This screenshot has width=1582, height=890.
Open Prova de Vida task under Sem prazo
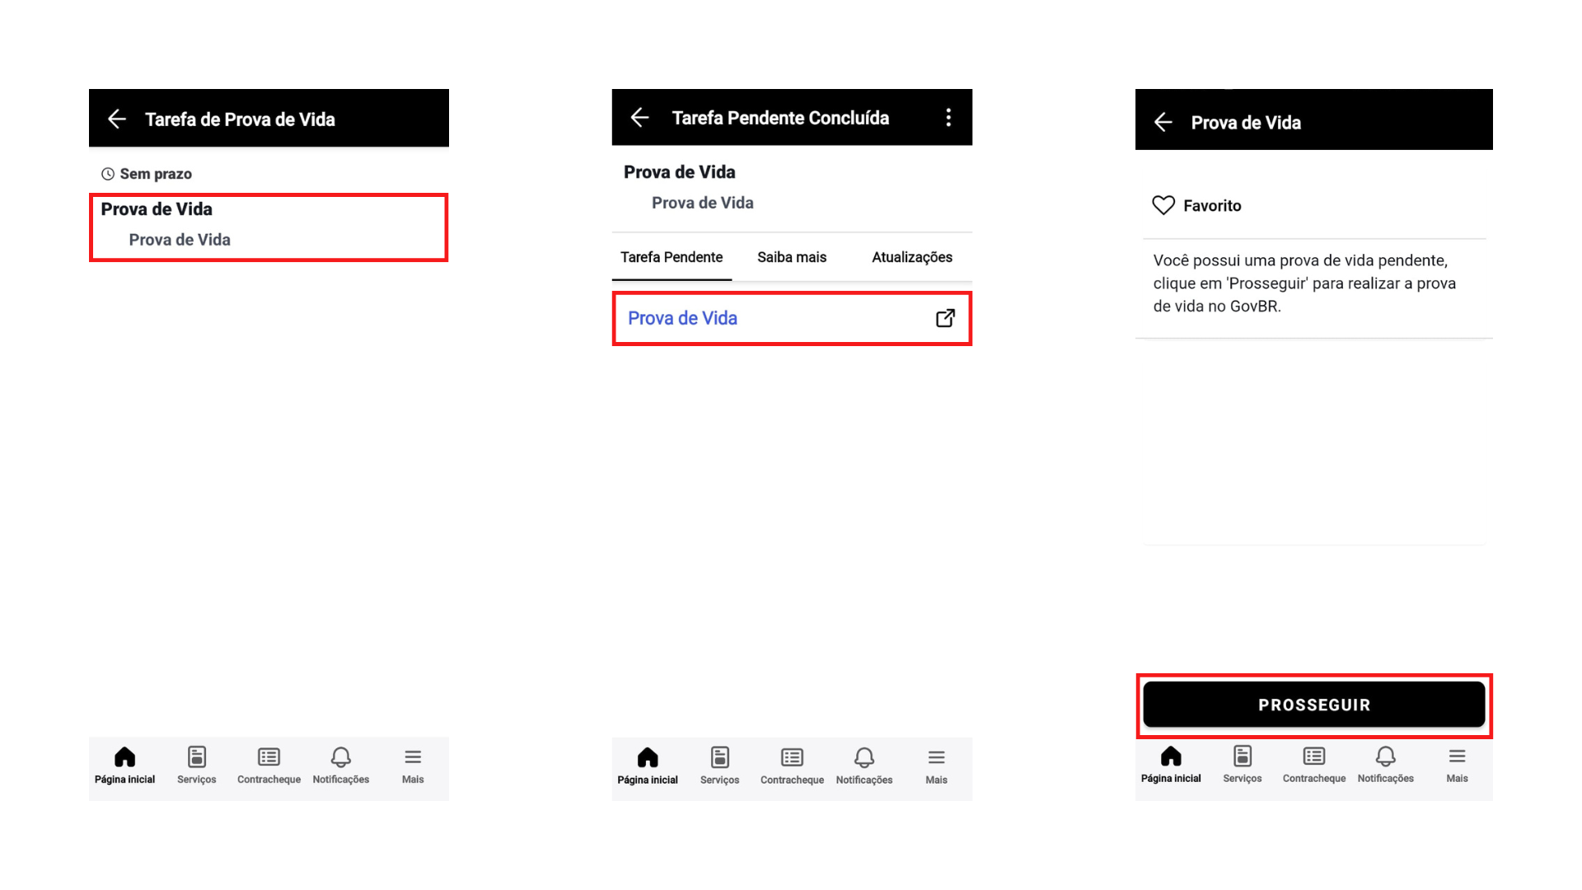268,225
